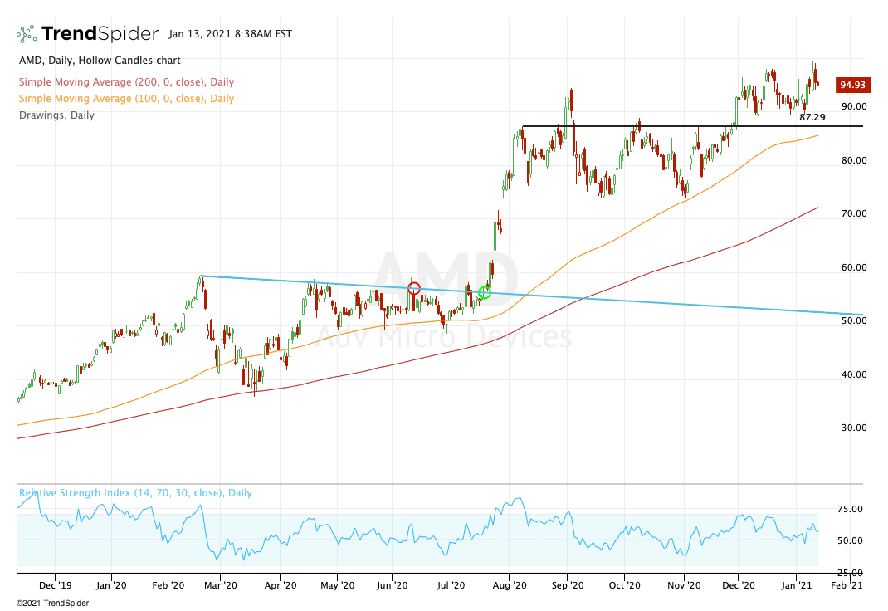Viewport: 888px width, 611px height.
Task: Click the RSI 50.00 axis label
Action: [850, 540]
